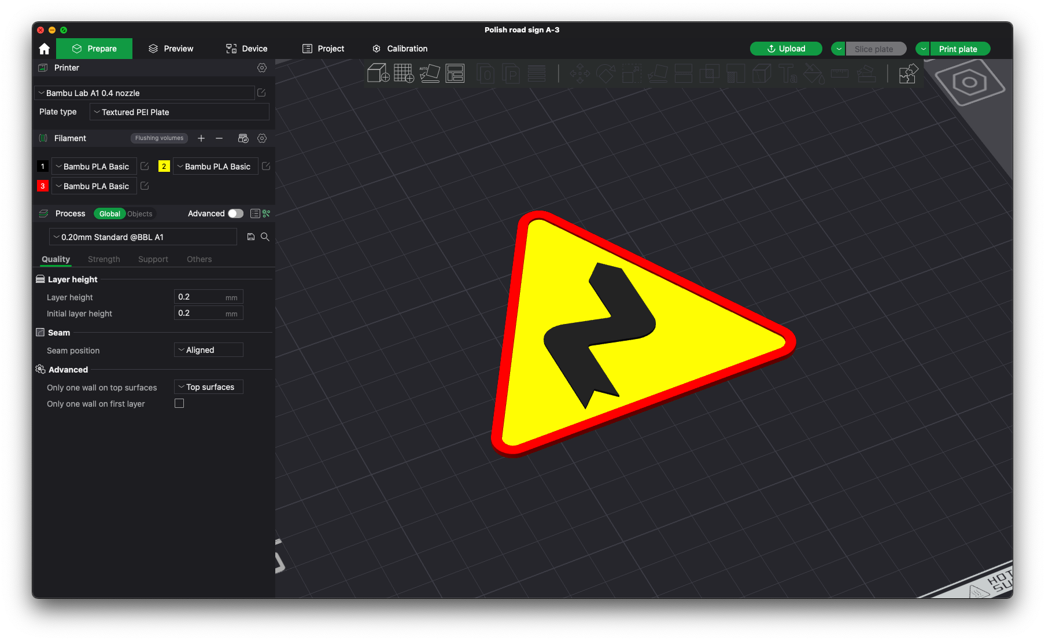This screenshot has width=1045, height=641.
Task: Enable Only one wall on first layer
Action: tap(179, 403)
